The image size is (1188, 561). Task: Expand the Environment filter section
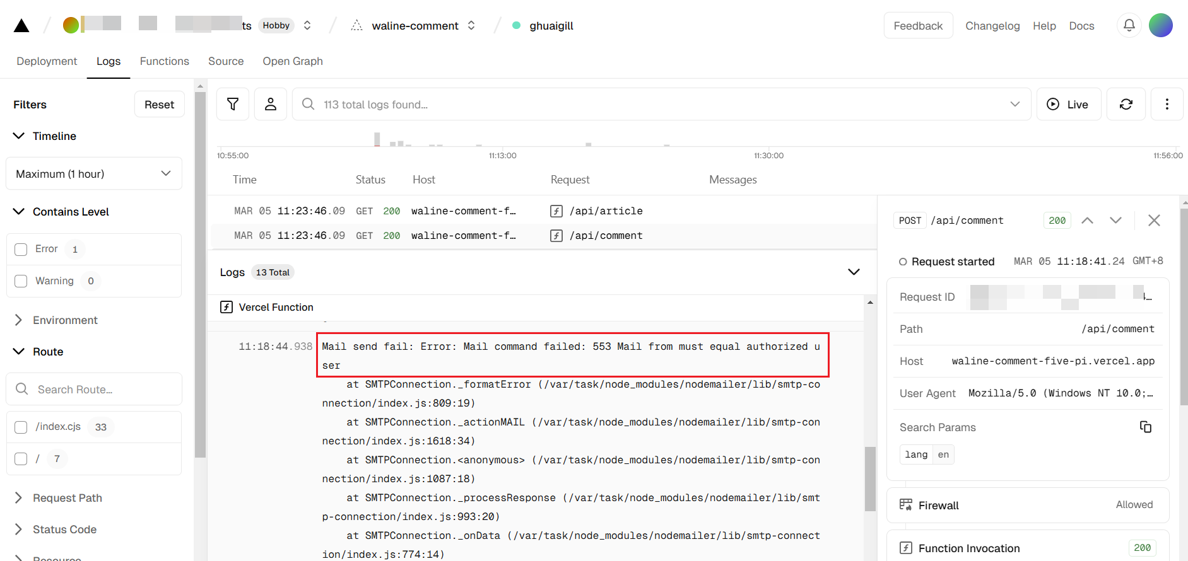click(x=65, y=320)
